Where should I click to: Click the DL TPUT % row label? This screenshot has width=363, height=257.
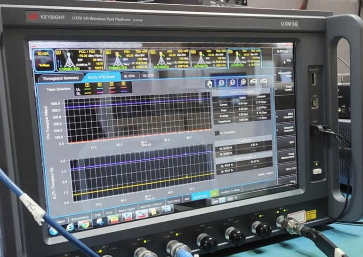click(226, 165)
